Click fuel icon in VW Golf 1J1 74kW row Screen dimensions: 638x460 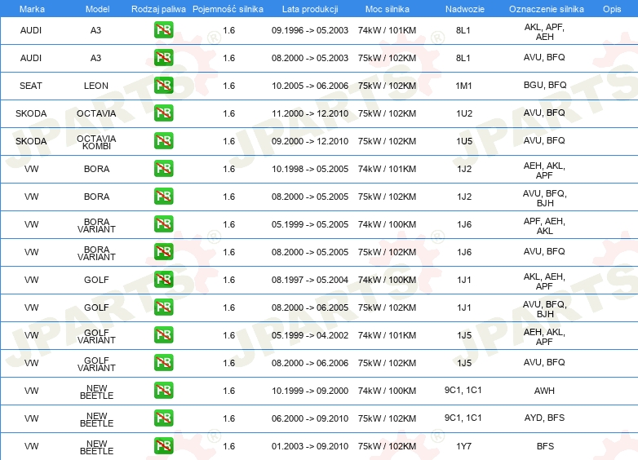163,279
